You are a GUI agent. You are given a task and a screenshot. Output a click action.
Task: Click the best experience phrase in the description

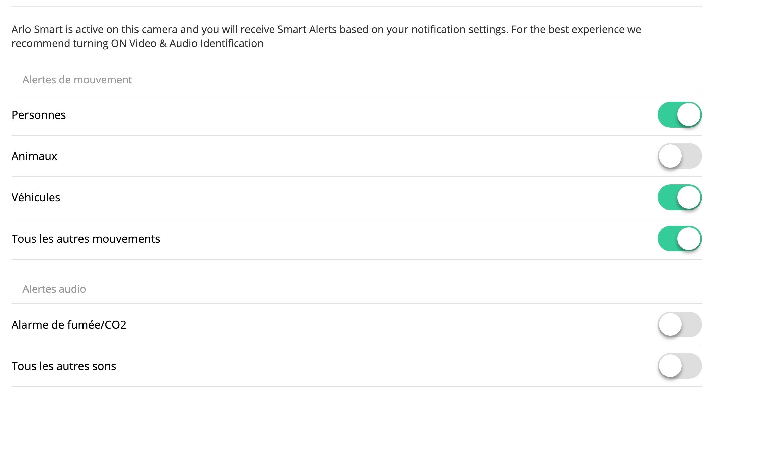[586, 30]
